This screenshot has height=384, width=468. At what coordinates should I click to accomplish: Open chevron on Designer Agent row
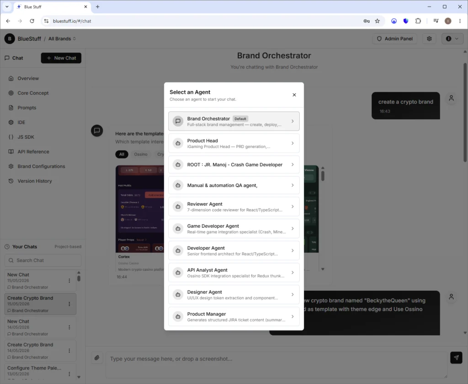[292, 295]
